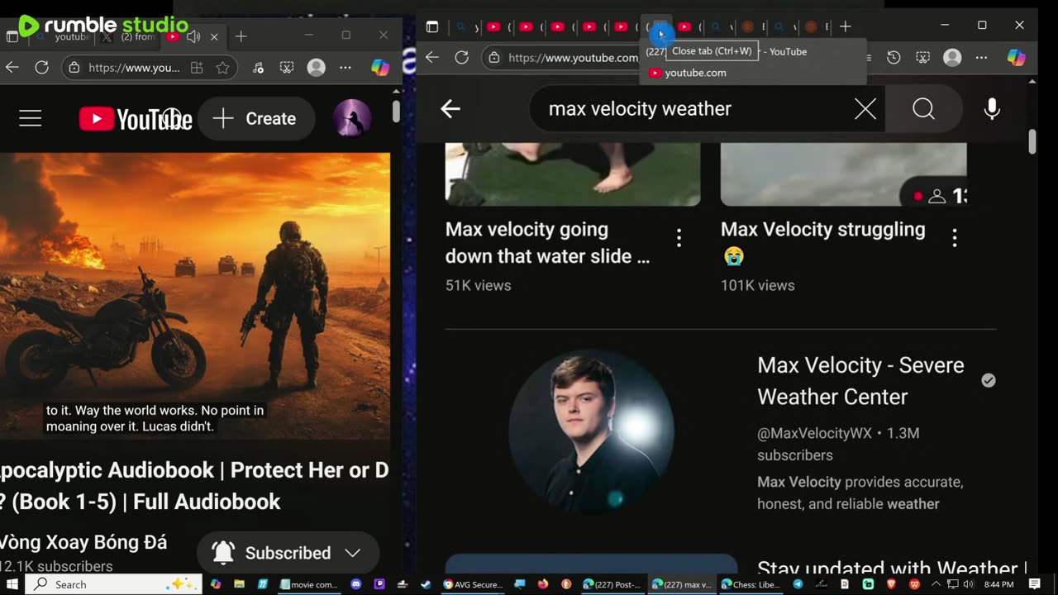Switch to the X '(2) from' tab in the left window
The height and width of the screenshot is (595, 1058).
tap(128, 36)
